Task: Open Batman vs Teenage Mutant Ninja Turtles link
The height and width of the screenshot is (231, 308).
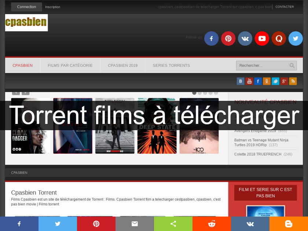Action: click(261, 142)
